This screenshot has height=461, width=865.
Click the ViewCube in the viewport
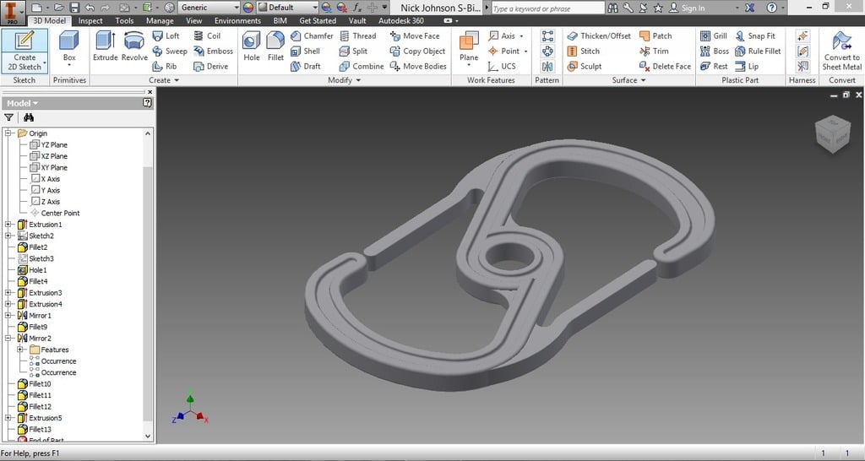tap(832, 134)
